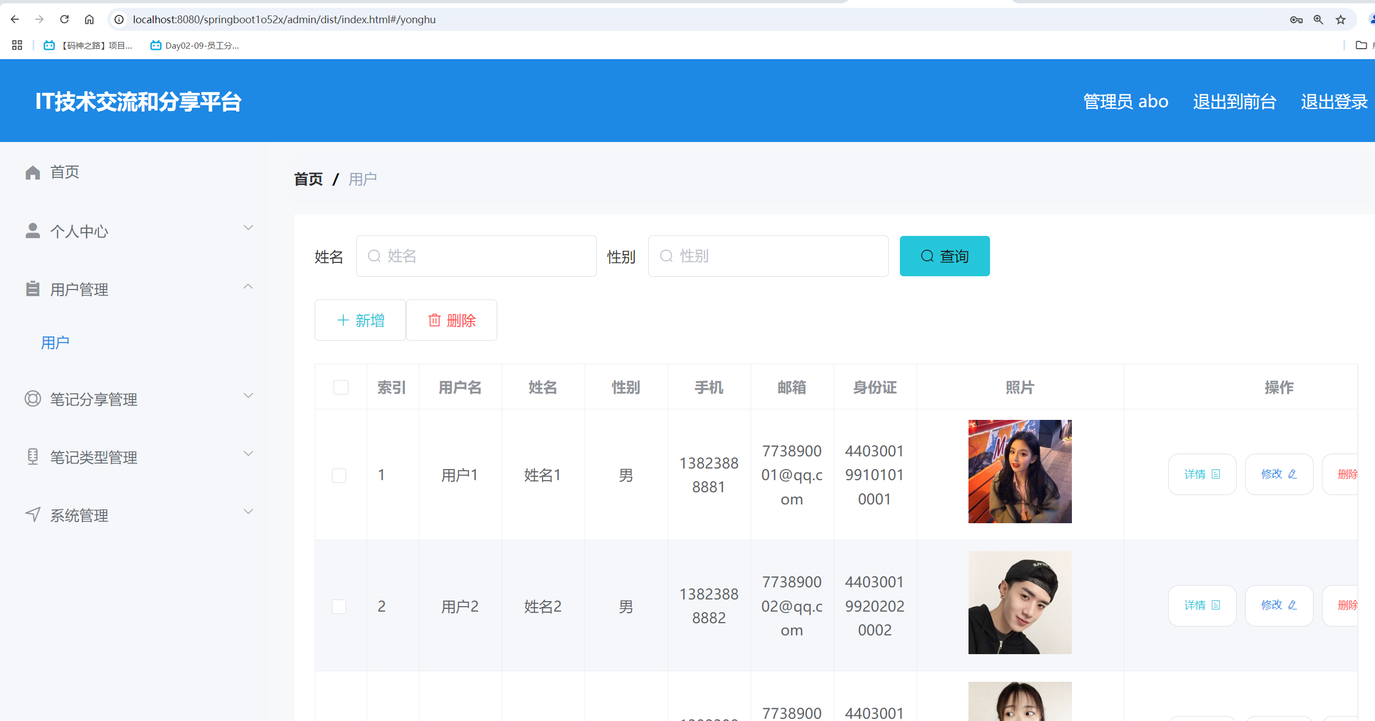Reload the page with browser refresh icon
This screenshot has height=721, width=1375.
click(x=64, y=19)
